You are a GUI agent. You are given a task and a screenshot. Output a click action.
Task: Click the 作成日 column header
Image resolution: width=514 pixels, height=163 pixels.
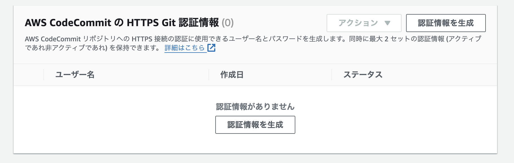click(232, 74)
